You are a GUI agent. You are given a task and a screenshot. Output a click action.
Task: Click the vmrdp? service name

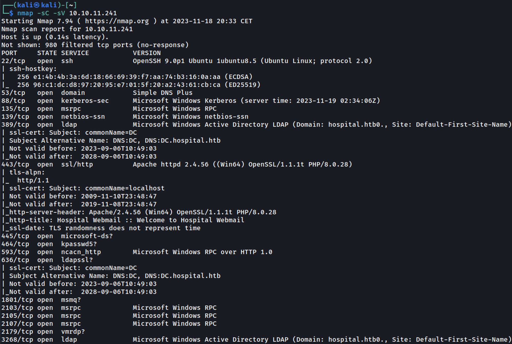(x=73, y=332)
